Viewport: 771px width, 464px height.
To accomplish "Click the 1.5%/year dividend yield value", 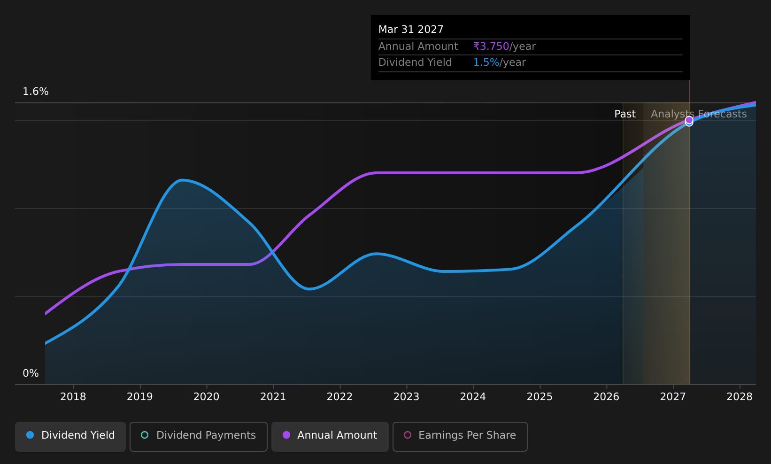I will click(x=499, y=62).
